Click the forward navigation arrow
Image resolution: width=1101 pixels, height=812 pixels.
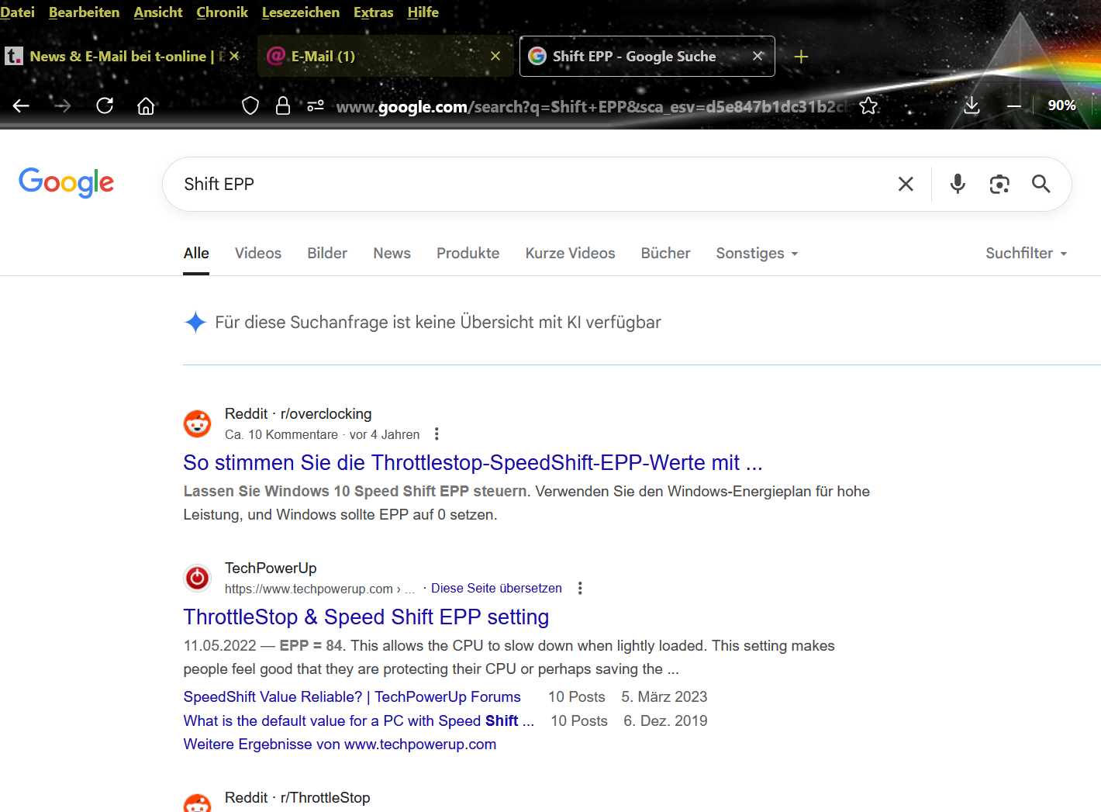click(x=63, y=105)
